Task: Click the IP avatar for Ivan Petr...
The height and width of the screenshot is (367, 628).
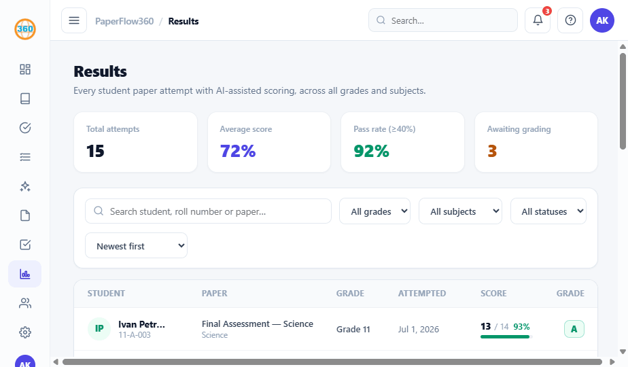Action: [x=99, y=329]
